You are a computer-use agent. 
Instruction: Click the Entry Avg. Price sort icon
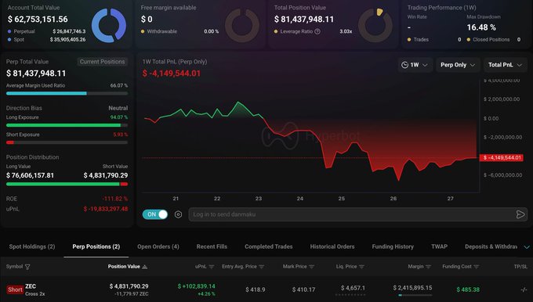(x=261, y=267)
